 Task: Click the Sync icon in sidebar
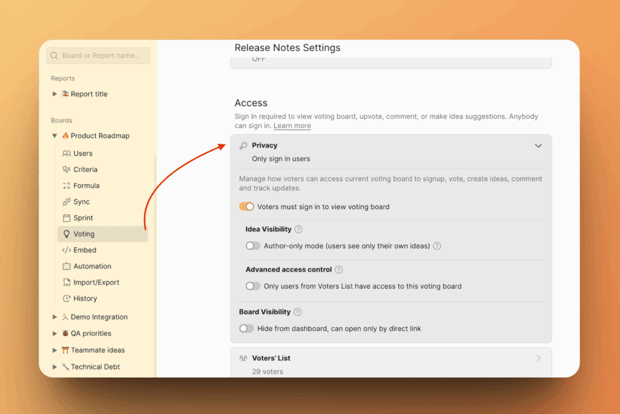click(67, 202)
